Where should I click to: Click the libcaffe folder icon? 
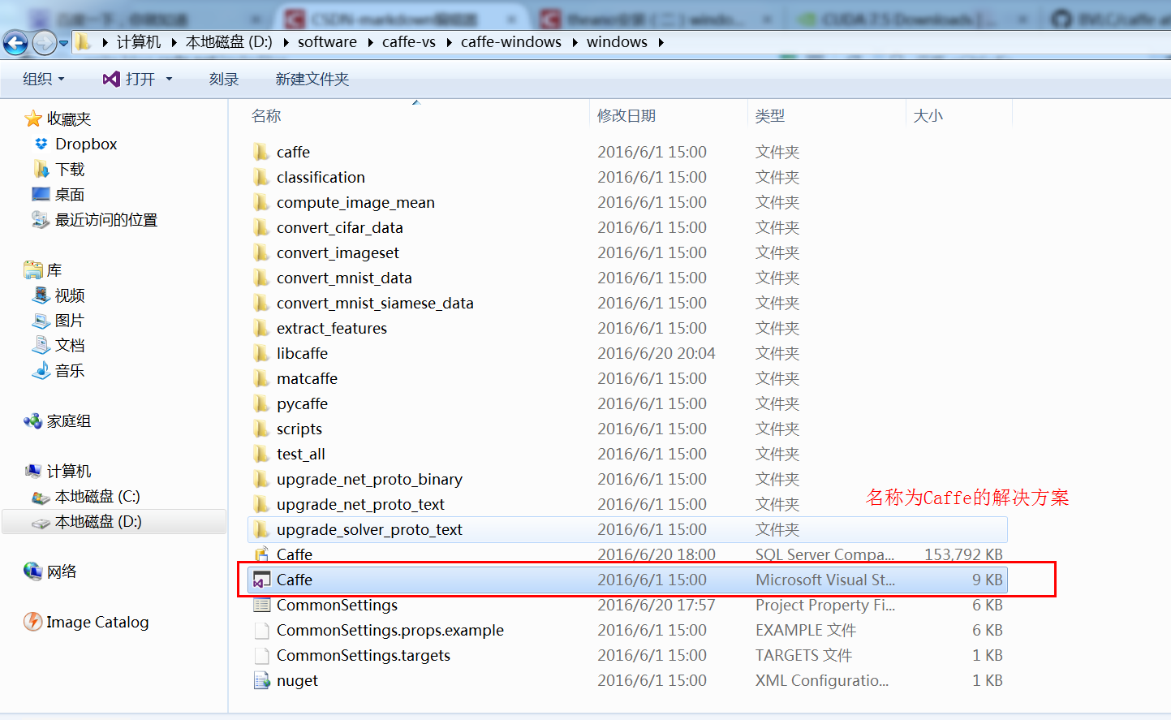(x=261, y=353)
